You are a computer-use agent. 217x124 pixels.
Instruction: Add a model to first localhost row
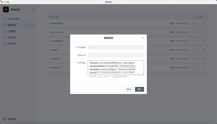[193, 59]
